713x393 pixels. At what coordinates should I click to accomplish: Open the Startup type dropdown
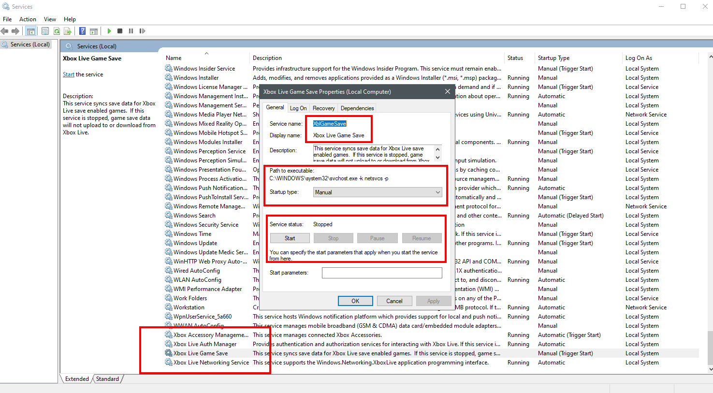pyautogui.click(x=378, y=192)
